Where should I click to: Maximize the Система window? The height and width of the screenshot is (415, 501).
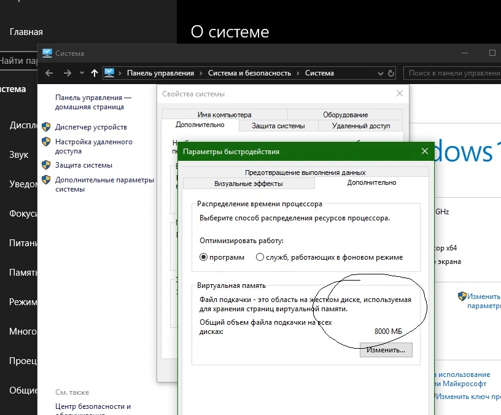tap(492, 53)
